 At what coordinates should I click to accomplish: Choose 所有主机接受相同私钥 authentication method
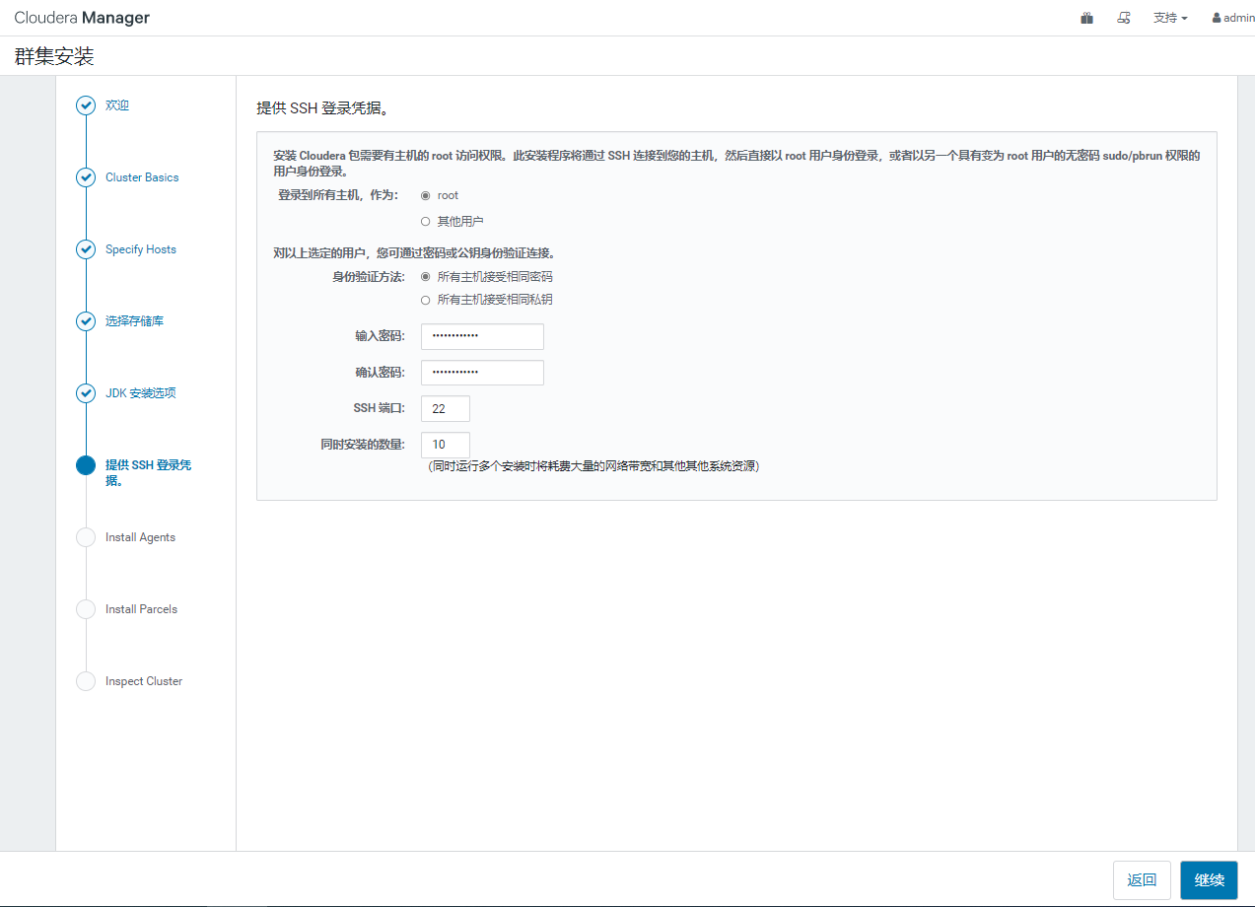click(x=428, y=300)
